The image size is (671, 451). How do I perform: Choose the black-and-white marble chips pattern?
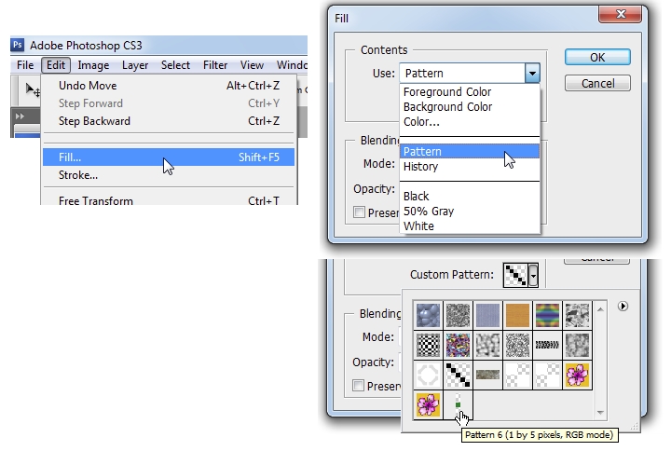point(577,315)
